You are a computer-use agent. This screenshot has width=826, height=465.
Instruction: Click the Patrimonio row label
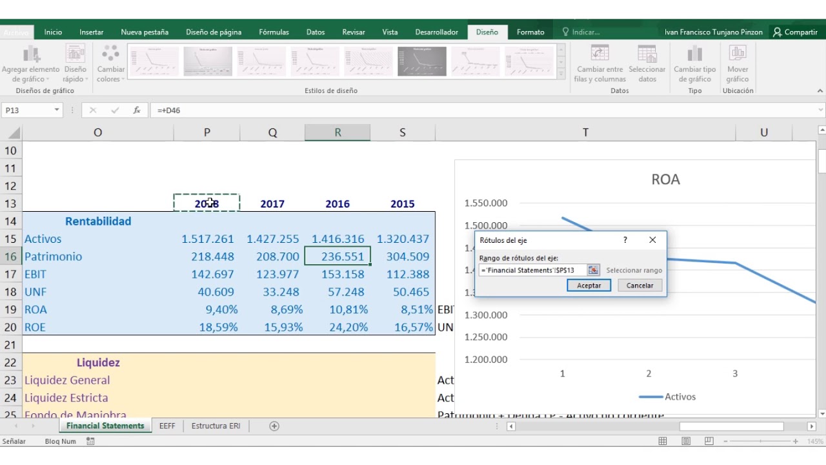pyautogui.click(x=53, y=256)
